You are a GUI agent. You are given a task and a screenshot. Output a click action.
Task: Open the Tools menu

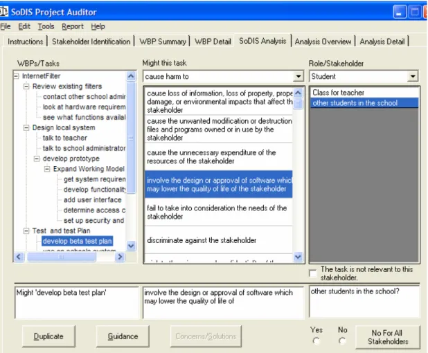46,26
